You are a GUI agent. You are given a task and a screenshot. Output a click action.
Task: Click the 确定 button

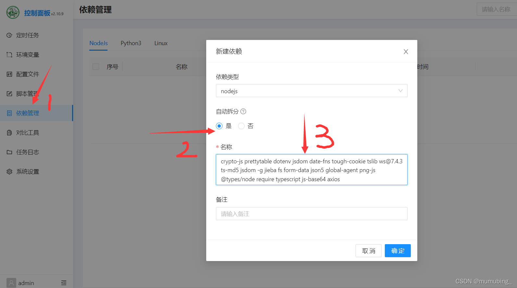point(398,251)
